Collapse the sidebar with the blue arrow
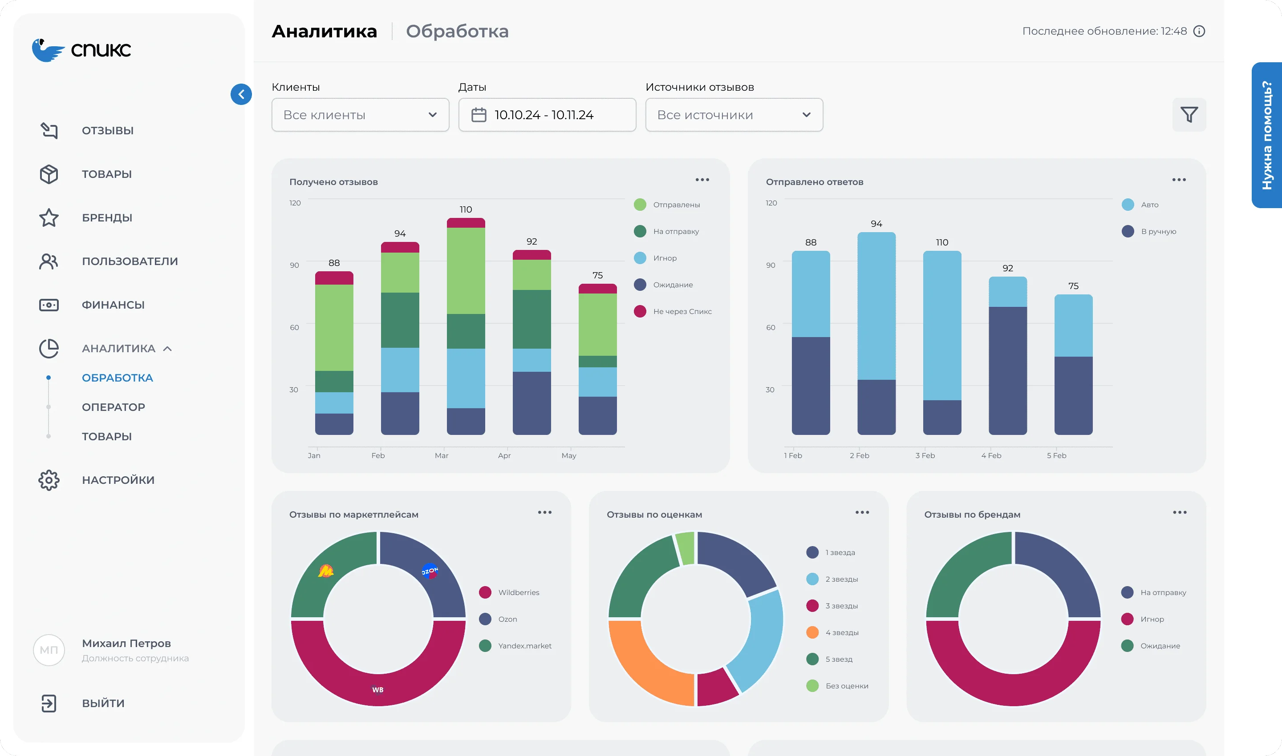This screenshot has height=756, width=1282. click(241, 94)
